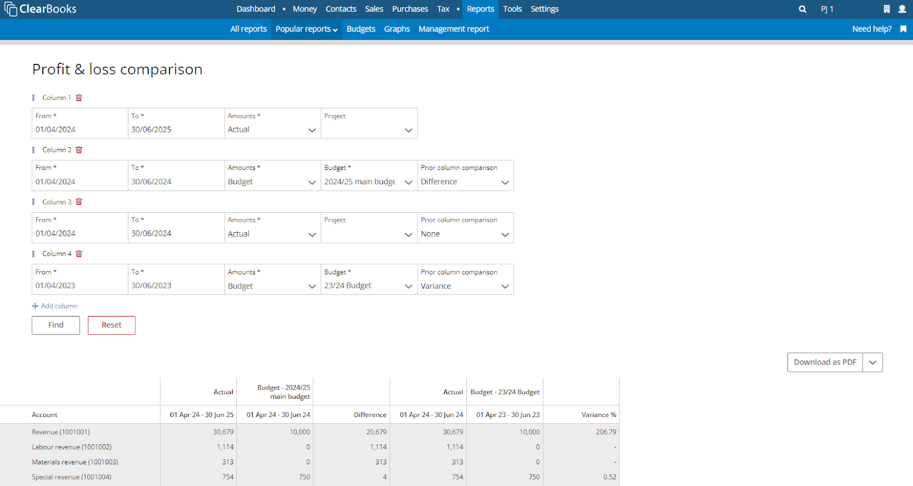Delete Column 2 with trash icon

(x=79, y=150)
